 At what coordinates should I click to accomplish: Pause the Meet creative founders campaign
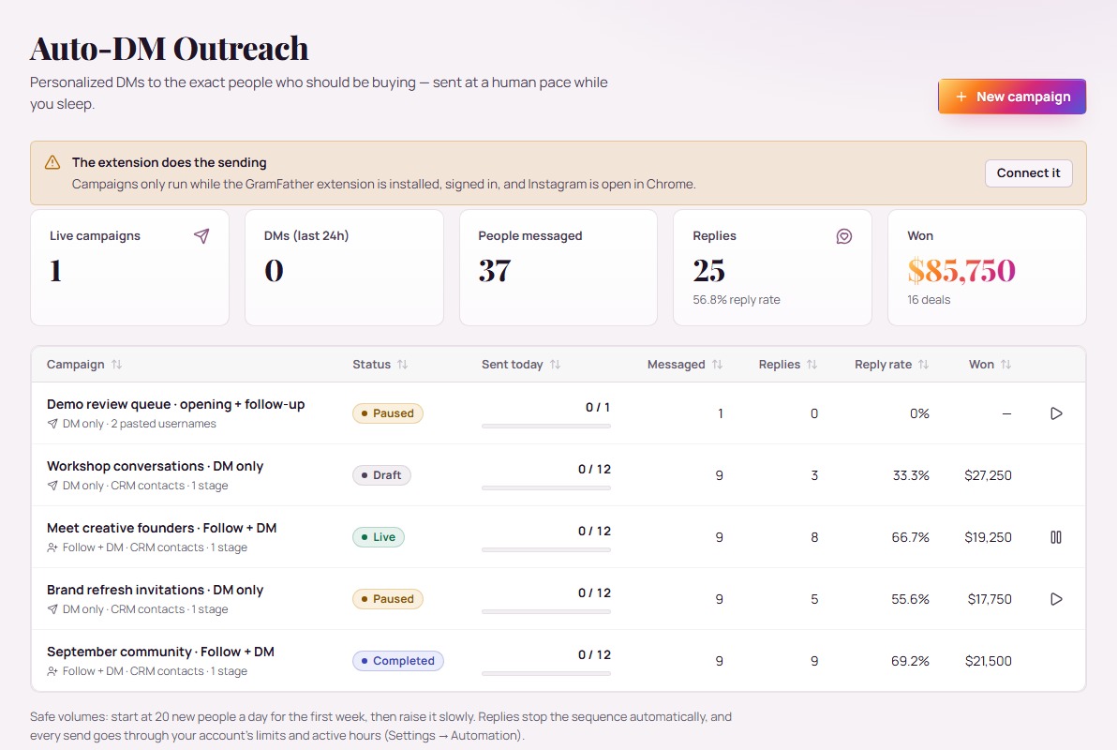(1056, 537)
